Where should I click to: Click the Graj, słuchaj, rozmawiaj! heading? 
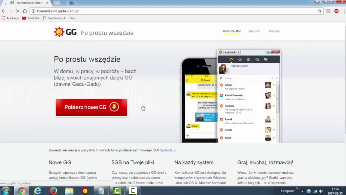click(x=265, y=162)
